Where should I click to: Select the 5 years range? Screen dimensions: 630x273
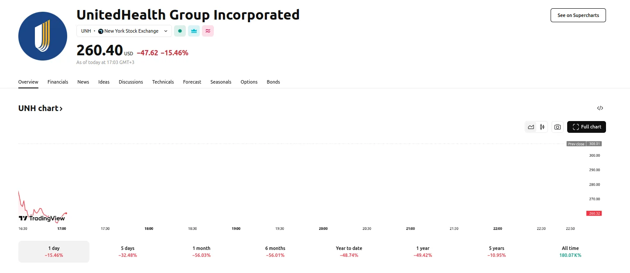(x=496, y=252)
